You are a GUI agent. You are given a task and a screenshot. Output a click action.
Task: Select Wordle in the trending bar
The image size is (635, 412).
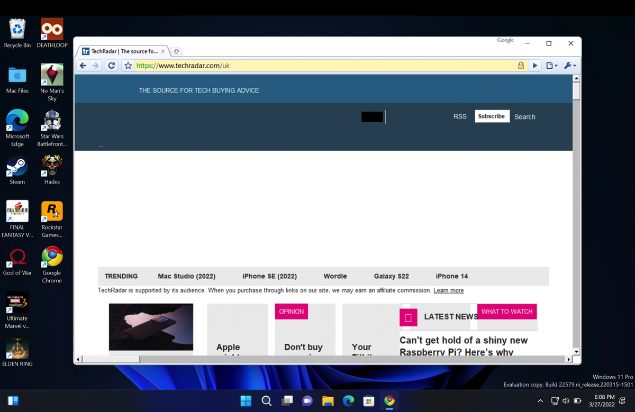click(335, 276)
